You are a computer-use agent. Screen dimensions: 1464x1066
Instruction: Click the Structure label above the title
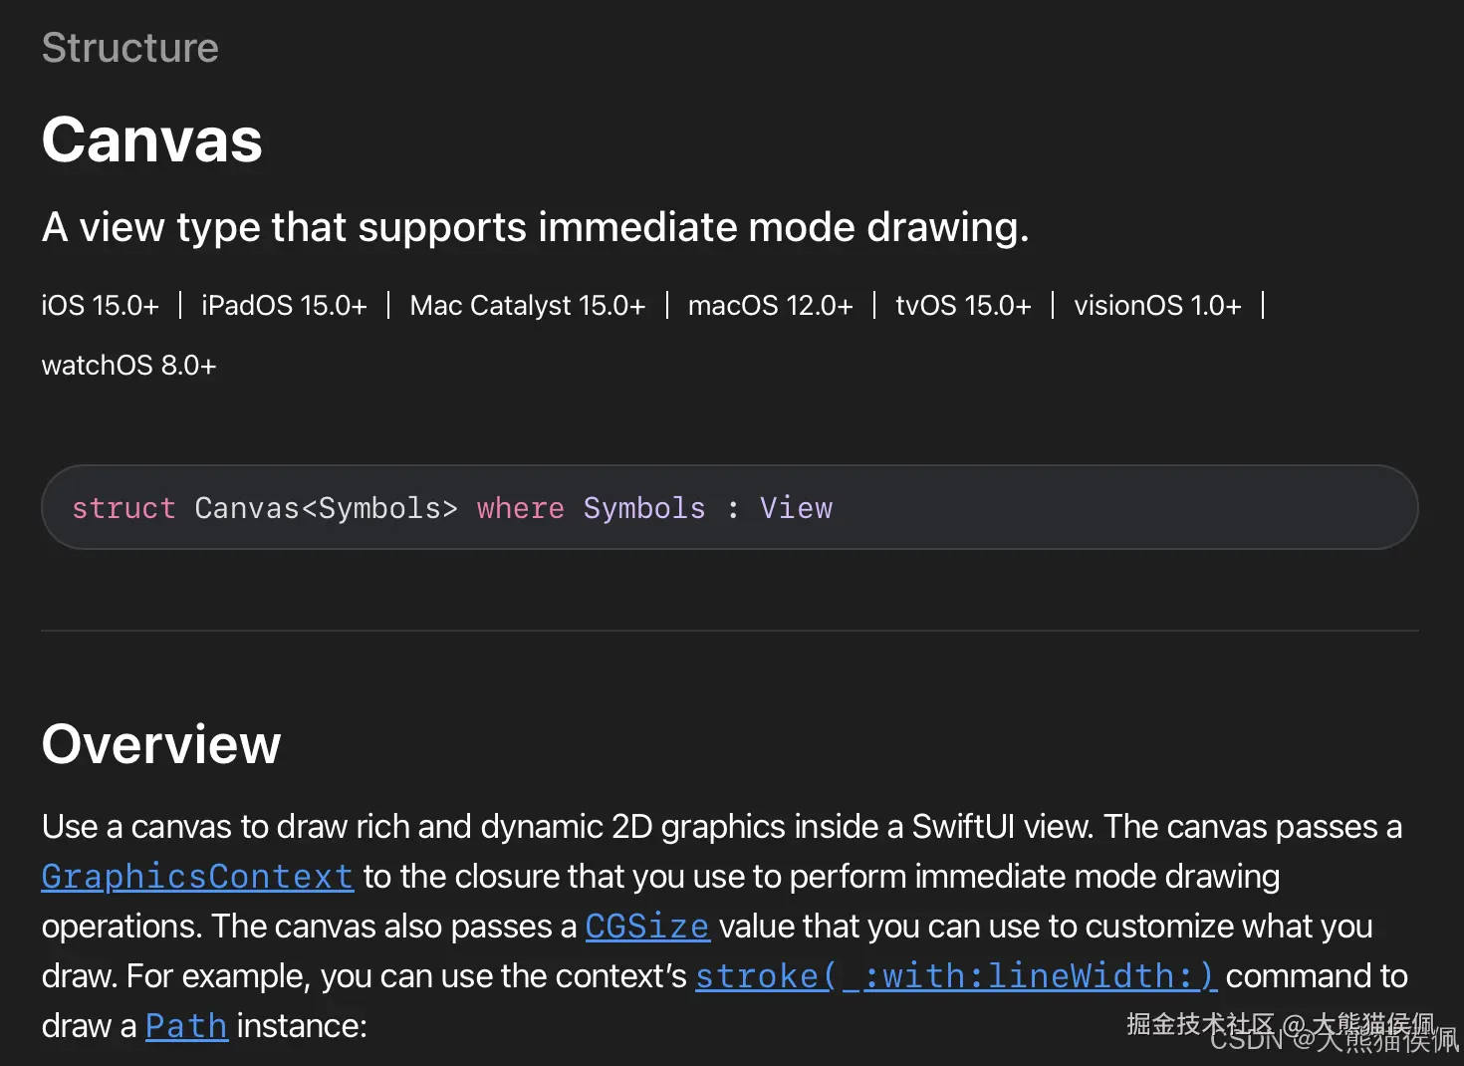click(129, 48)
